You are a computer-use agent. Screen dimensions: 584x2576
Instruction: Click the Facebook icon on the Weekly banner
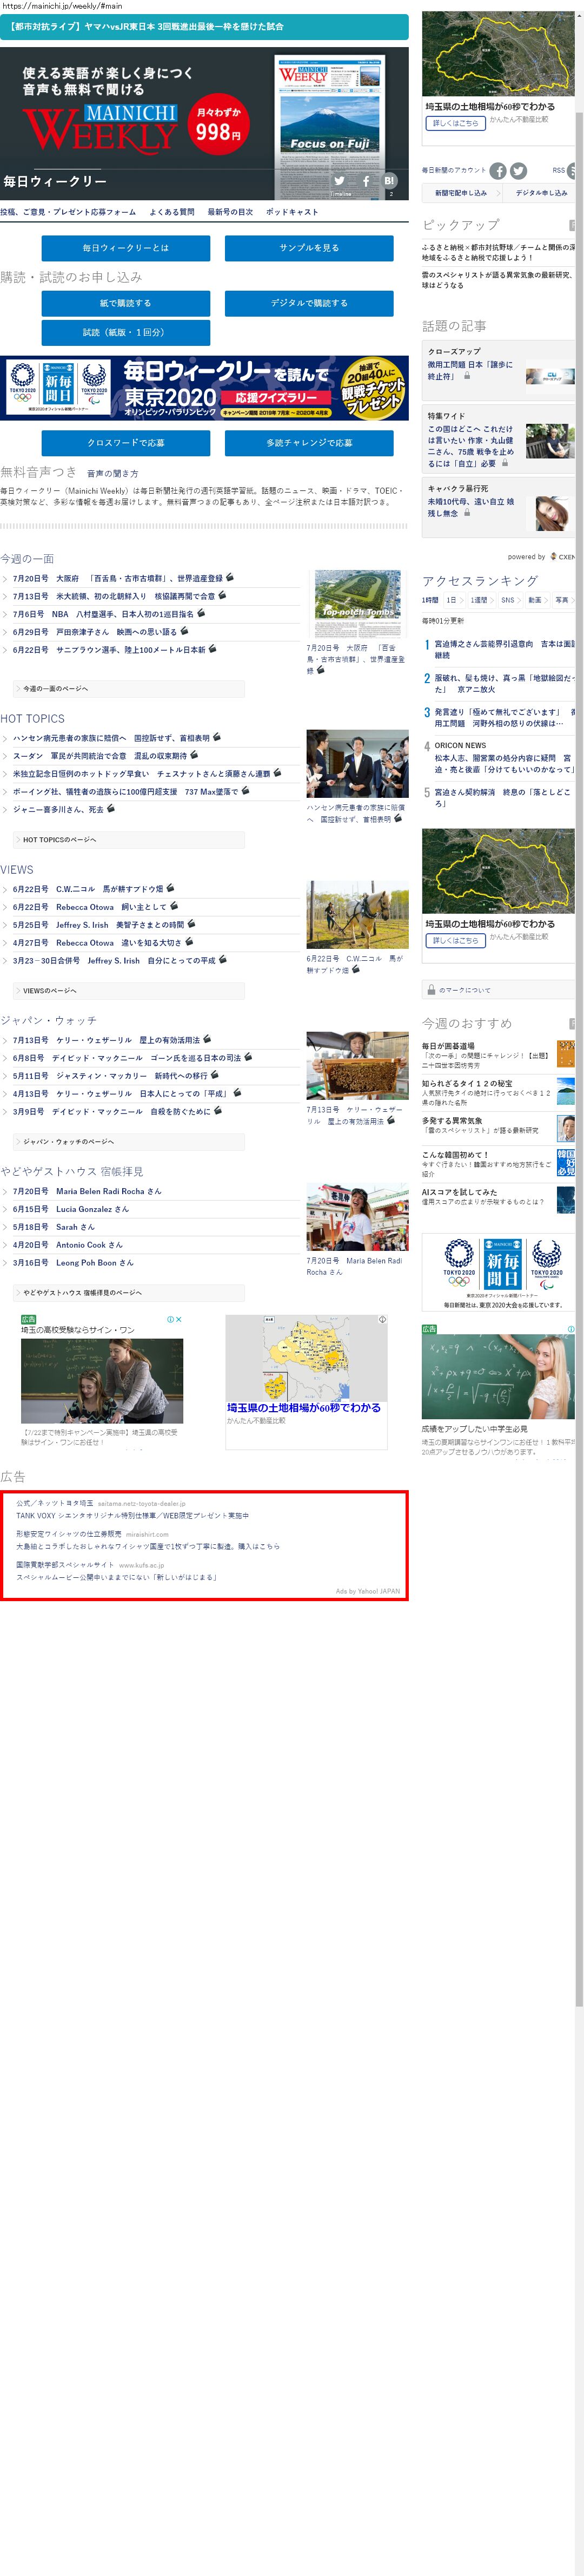tap(366, 181)
